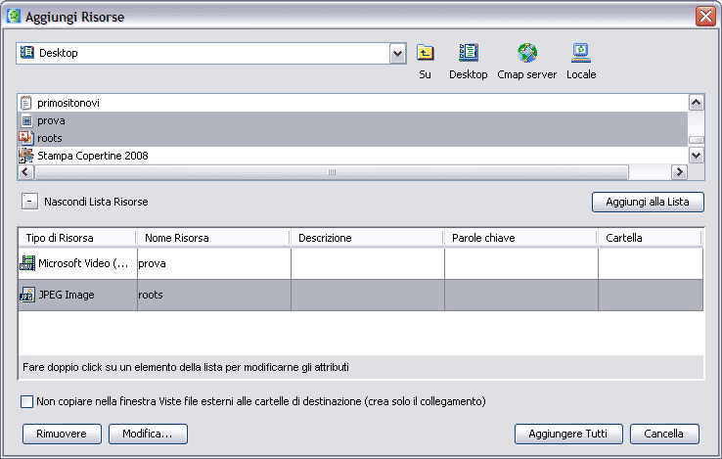Open the Cmap server location icon

coord(527,54)
